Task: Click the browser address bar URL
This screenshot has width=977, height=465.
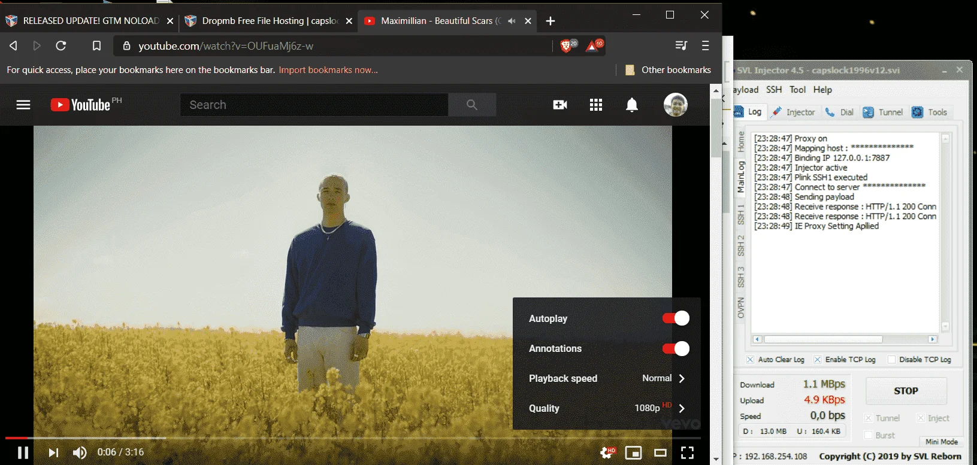Action: 225,46
